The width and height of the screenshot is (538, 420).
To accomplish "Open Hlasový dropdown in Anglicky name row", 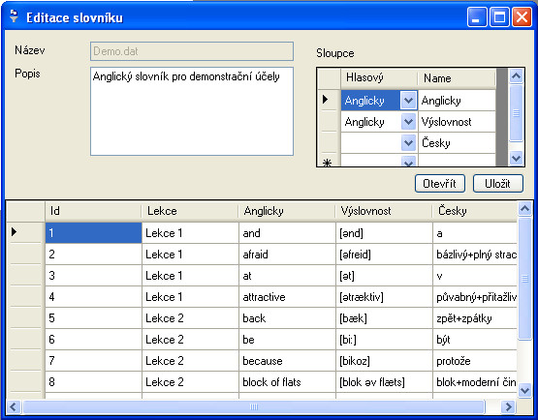I will (408, 101).
